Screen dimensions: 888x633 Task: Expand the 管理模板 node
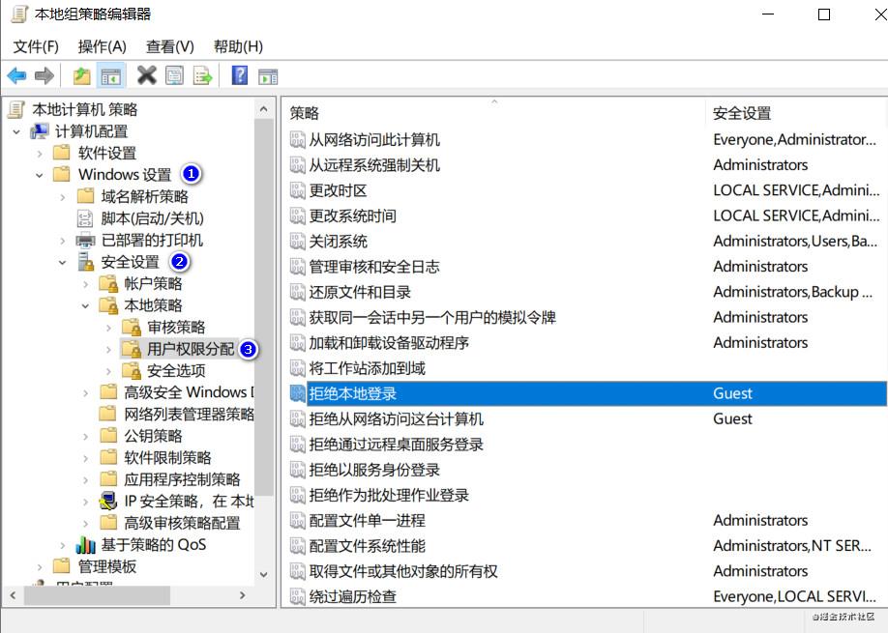(x=39, y=567)
